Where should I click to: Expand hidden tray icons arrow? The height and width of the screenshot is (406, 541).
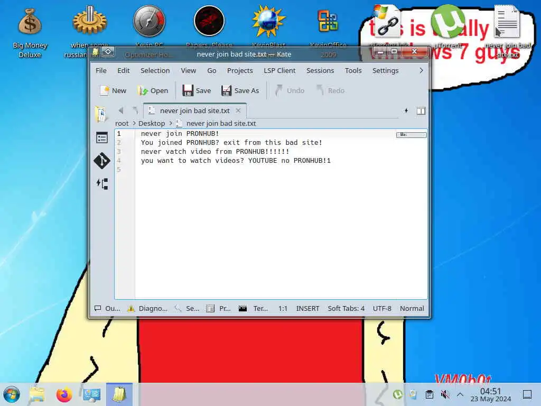click(x=460, y=394)
